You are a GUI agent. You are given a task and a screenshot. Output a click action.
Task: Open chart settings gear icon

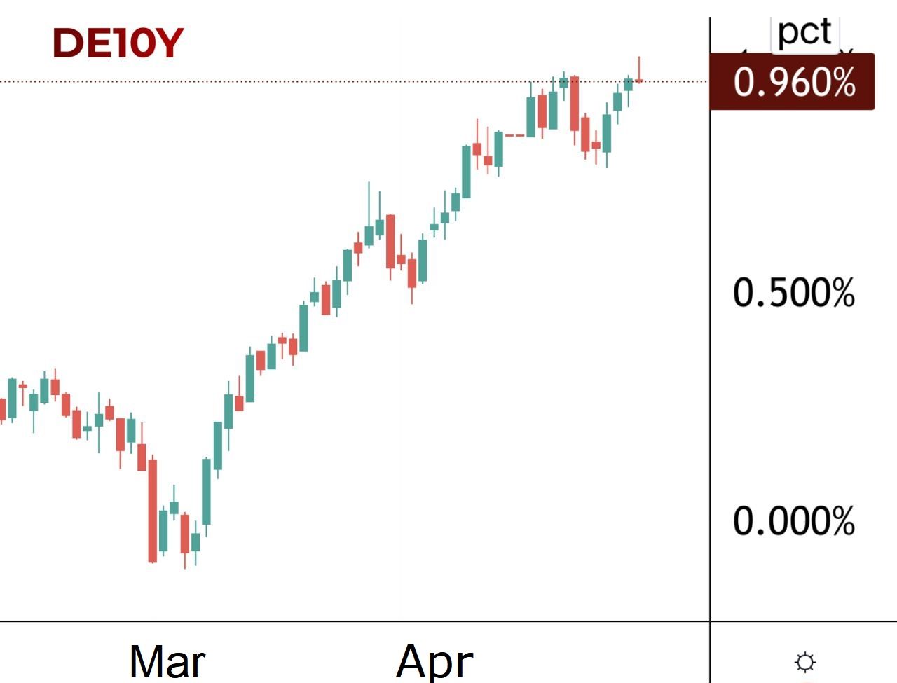click(805, 662)
